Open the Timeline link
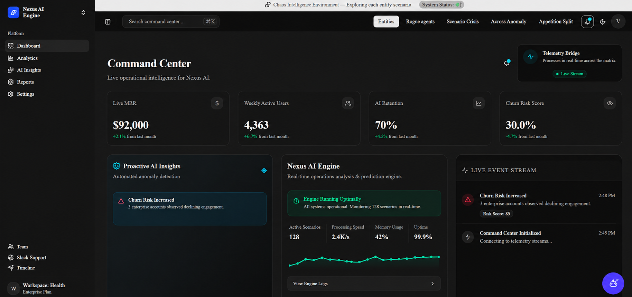This screenshot has width=632, height=297. [x=26, y=268]
